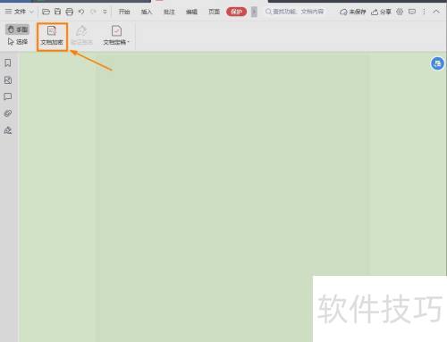Open the signature panel in sidebar
447x342 pixels.
point(8,130)
